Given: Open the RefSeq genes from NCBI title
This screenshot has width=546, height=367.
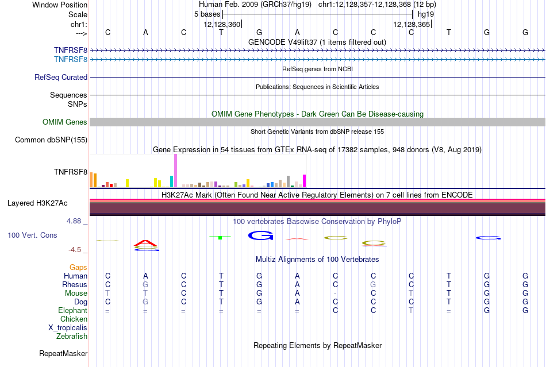Looking at the screenshot, I should pos(317,69).
